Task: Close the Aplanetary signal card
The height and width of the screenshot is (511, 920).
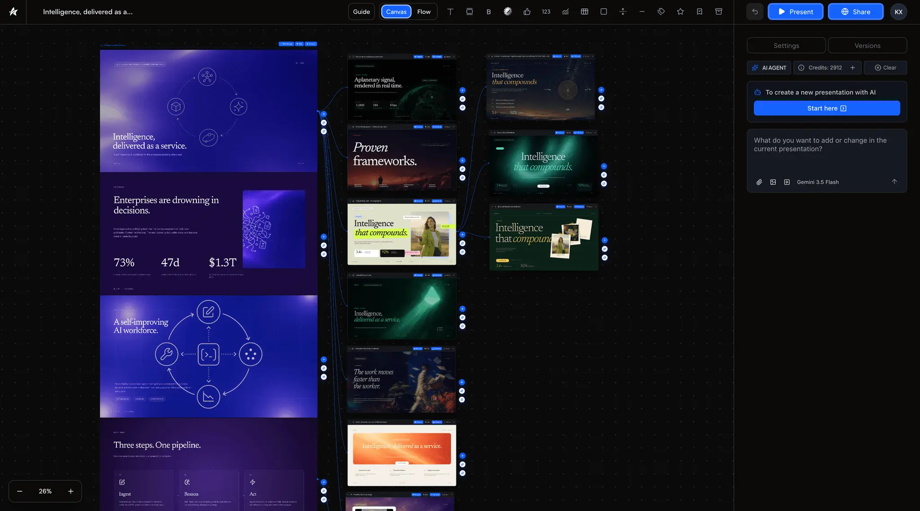Action: coord(454,57)
